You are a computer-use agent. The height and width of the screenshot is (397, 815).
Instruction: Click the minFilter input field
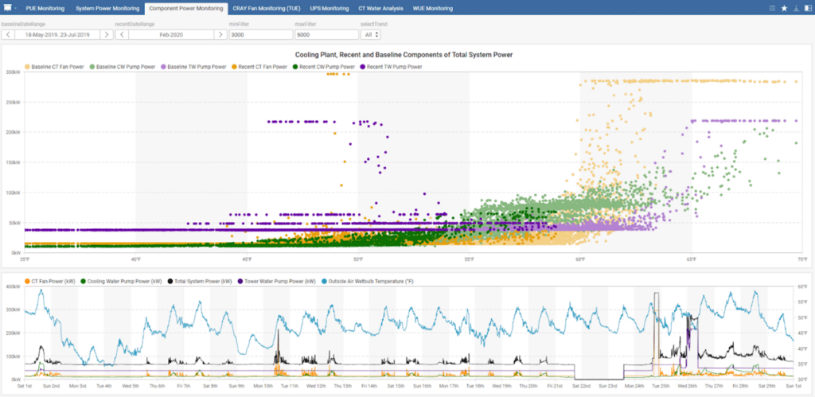point(261,34)
